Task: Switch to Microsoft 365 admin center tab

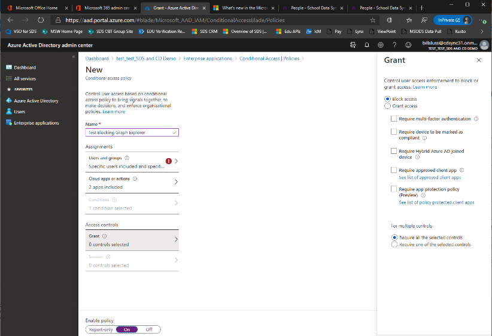Action: (x=107, y=8)
